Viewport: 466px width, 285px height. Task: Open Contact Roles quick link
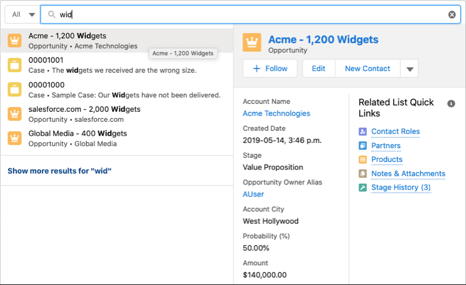[x=395, y=131]
